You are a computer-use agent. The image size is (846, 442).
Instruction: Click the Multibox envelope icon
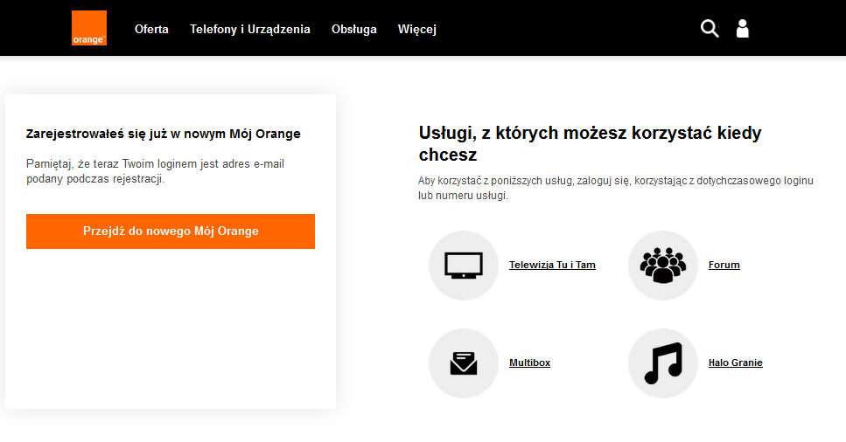463,363
